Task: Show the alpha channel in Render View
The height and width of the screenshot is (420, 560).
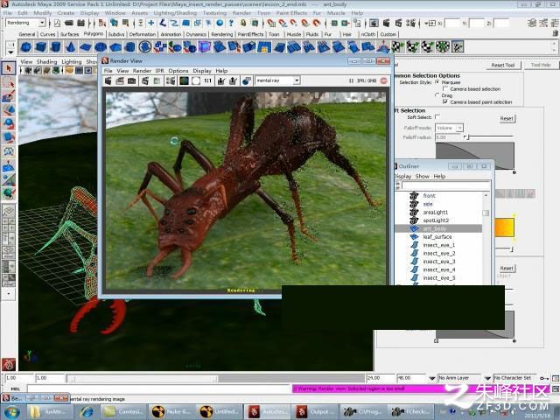Action: [x=196, y=80]
